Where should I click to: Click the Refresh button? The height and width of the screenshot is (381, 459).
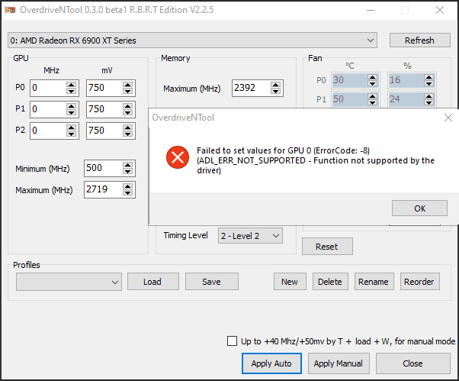[419, 40]
